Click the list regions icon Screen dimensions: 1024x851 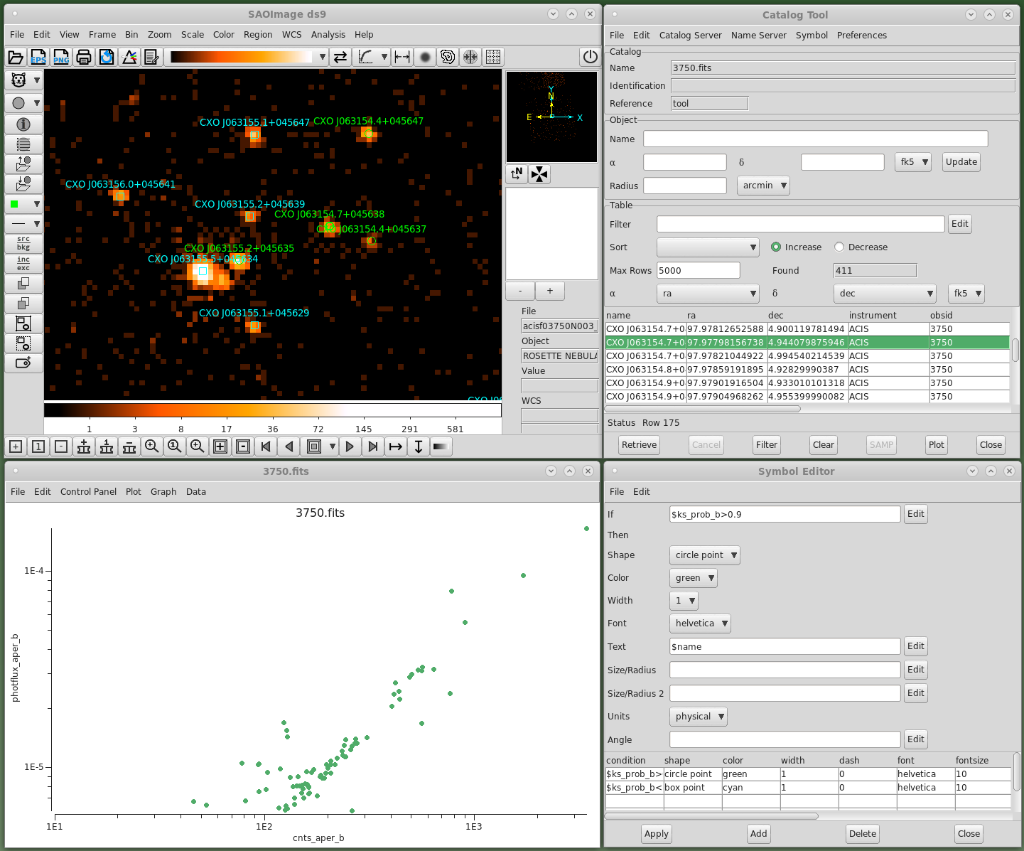[x=23, y=144]
